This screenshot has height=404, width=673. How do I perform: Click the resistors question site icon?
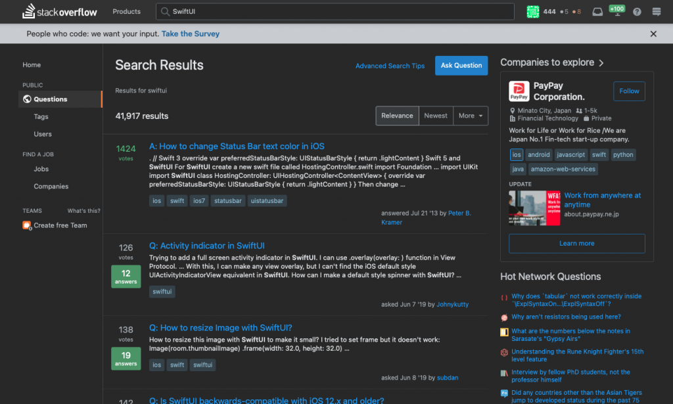pyautogui.click(x=504, y=317)
